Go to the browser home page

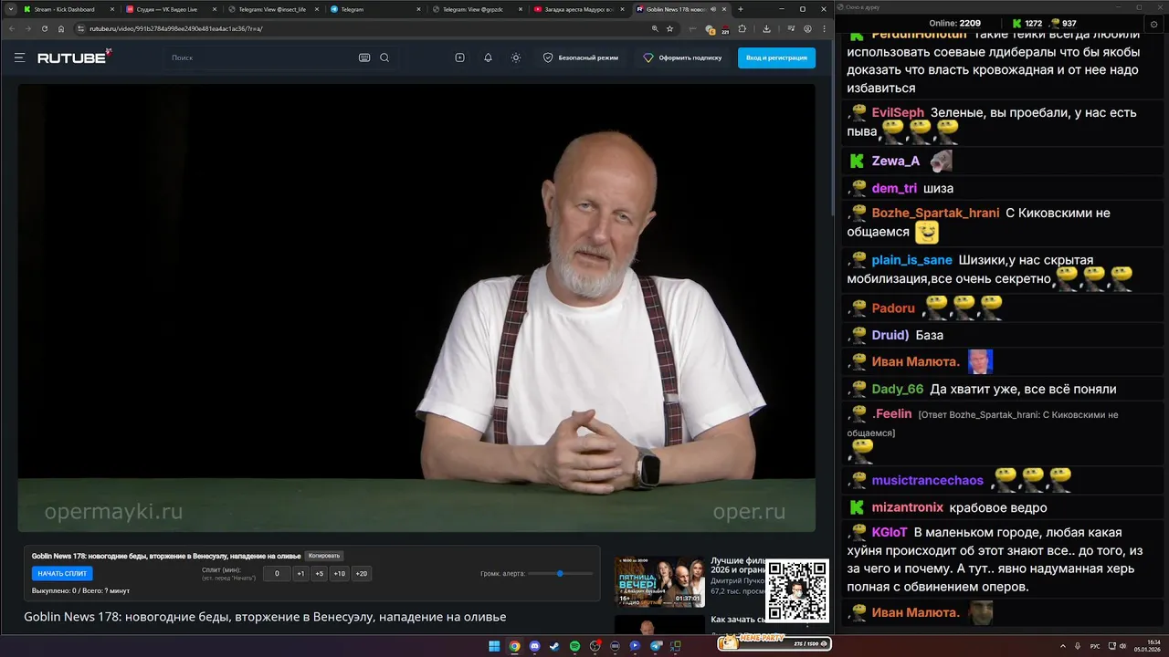click(x=61, y=28)
